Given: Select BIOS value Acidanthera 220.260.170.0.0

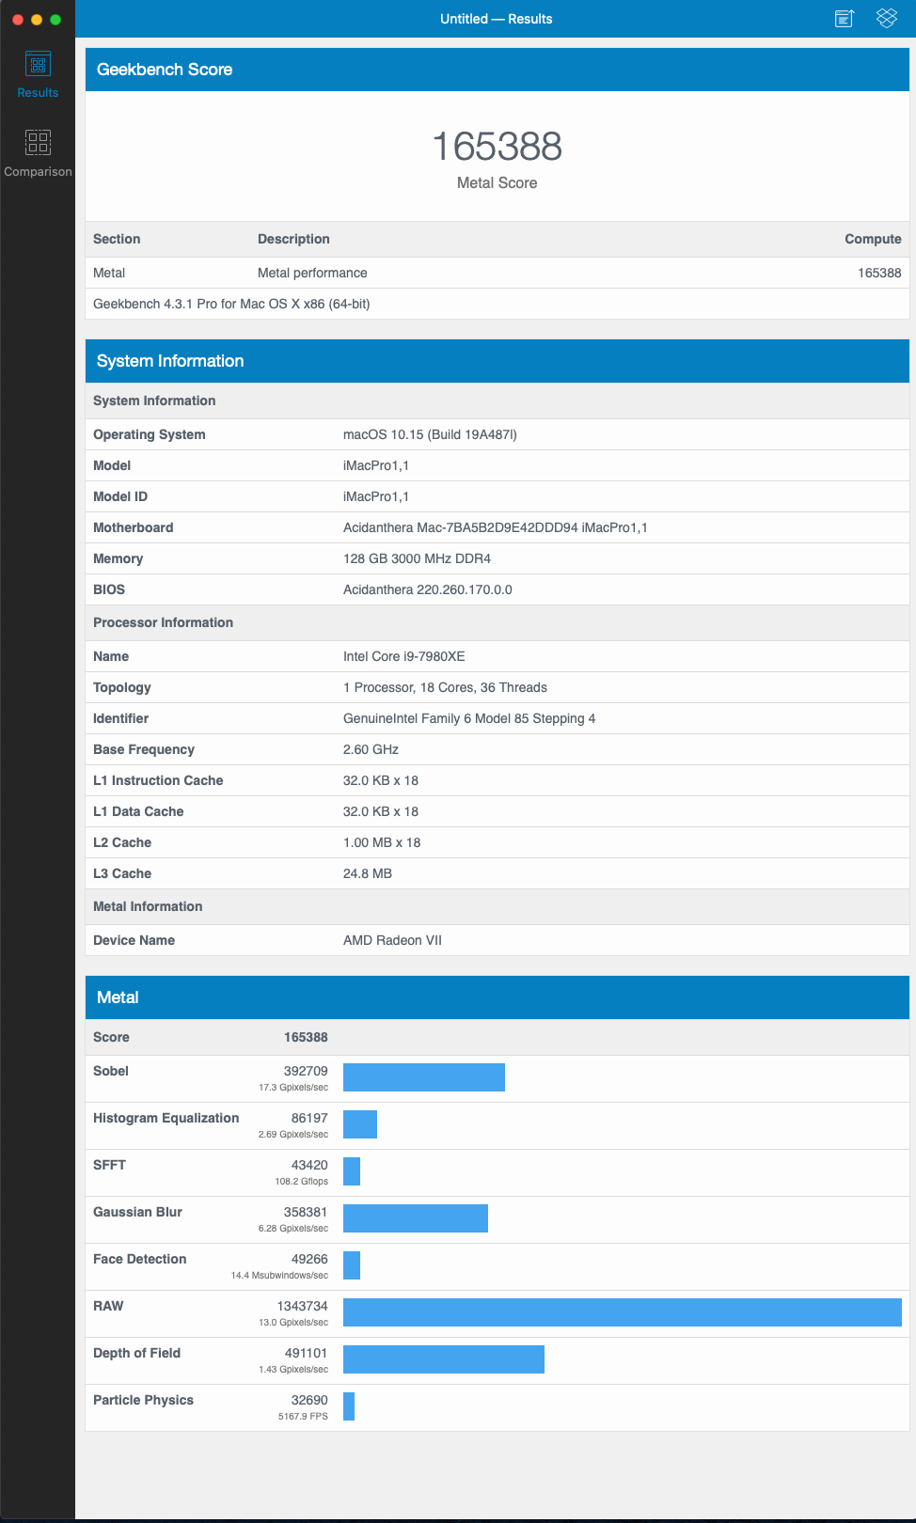Looking at the screenshot, I should [x=428, y=589].
